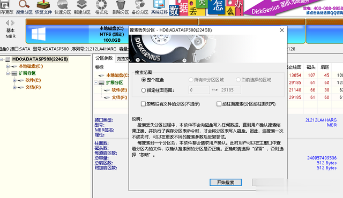Select the specify cylinder range (指定柱面范围) radio
Image resolution: width=343 pixels, height=198 pixels.
(143, 90)
